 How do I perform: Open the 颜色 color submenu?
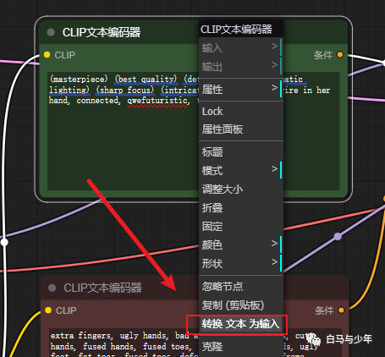click(241, 244)
